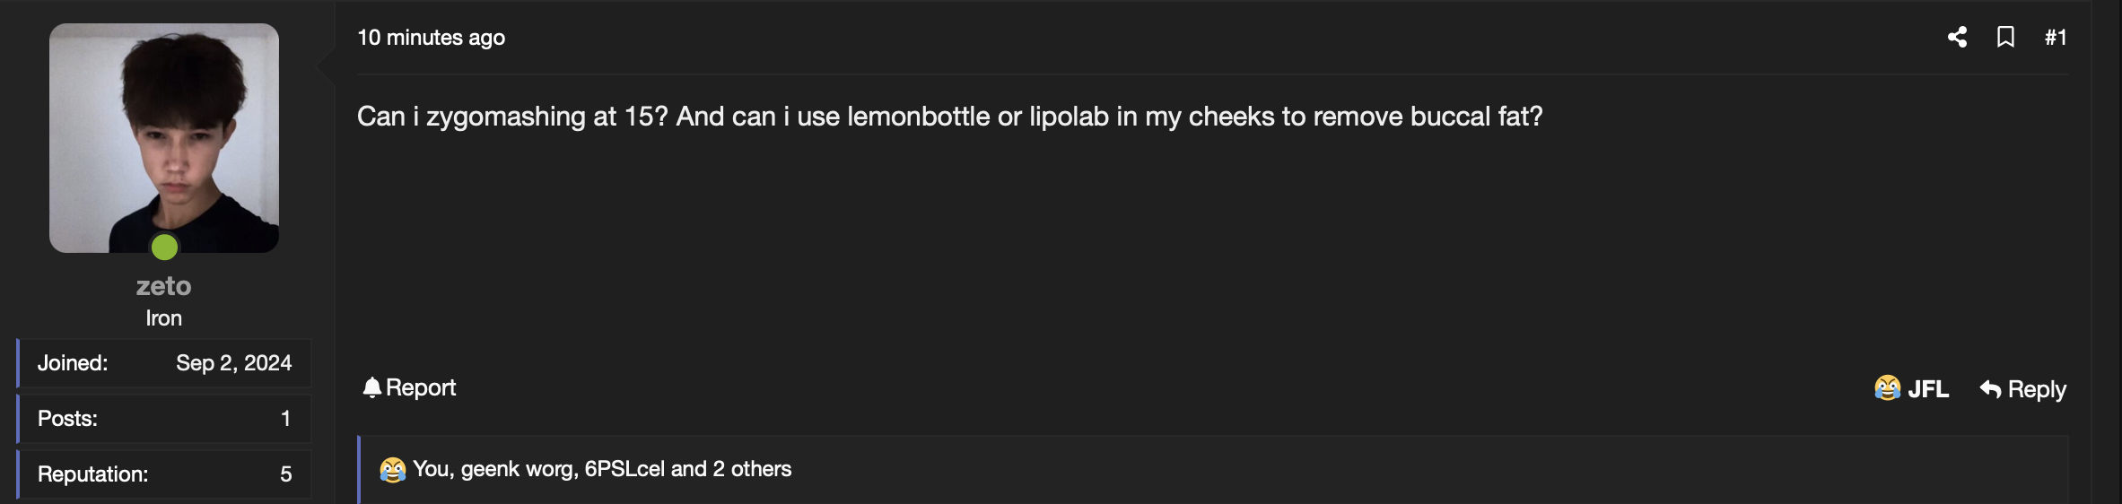The image size is (2122, 504).
Task: Click the JFL laughing emoji icon
Action: coord(1887,388)
